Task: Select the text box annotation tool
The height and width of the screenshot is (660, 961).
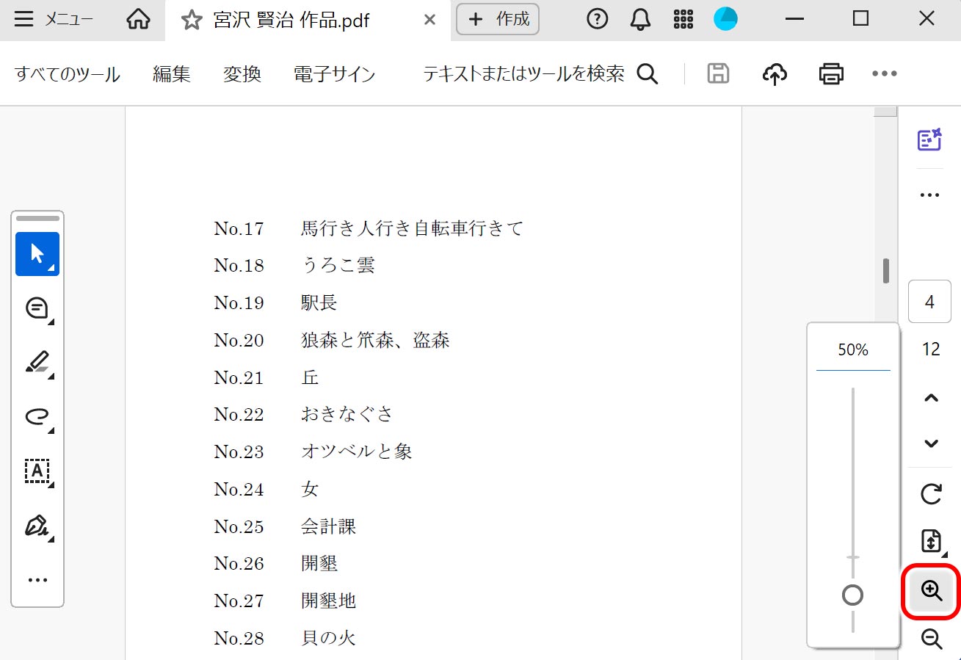Action: [37, 472]
